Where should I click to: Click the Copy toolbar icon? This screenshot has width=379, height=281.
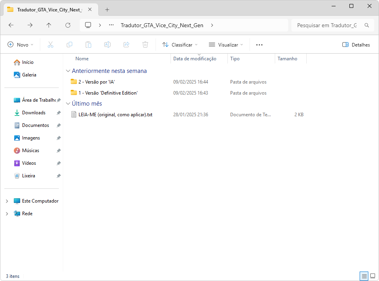[x=69, y=45]
